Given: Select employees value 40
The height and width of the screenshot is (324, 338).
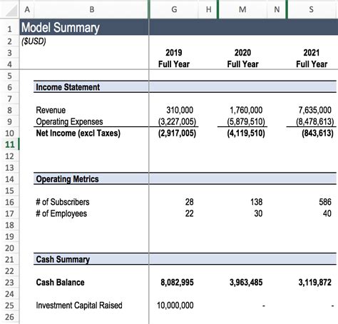Looking at the screenshot, I should tap(327, 213).
